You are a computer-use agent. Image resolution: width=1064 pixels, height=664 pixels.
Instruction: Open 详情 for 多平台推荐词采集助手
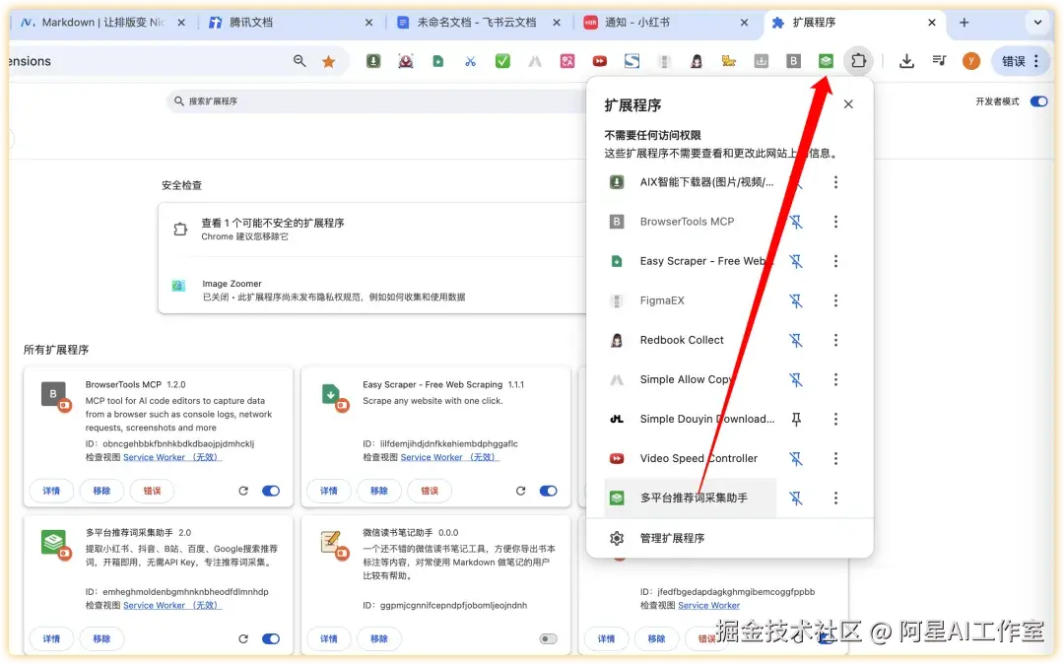point(51,638)
